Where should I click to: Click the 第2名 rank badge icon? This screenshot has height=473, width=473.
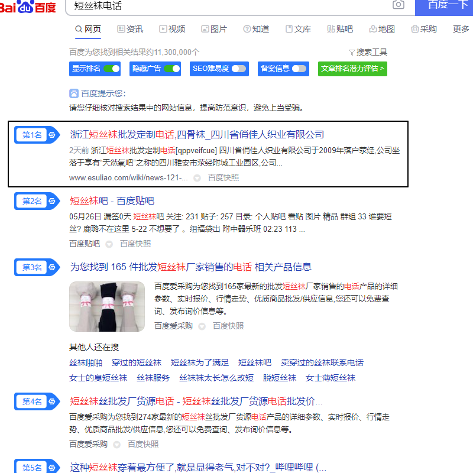[37, 201]
